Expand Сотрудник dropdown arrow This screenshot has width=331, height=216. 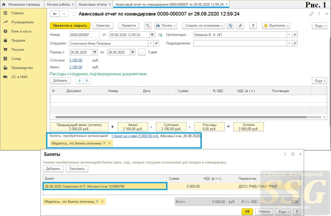[151, 43]
